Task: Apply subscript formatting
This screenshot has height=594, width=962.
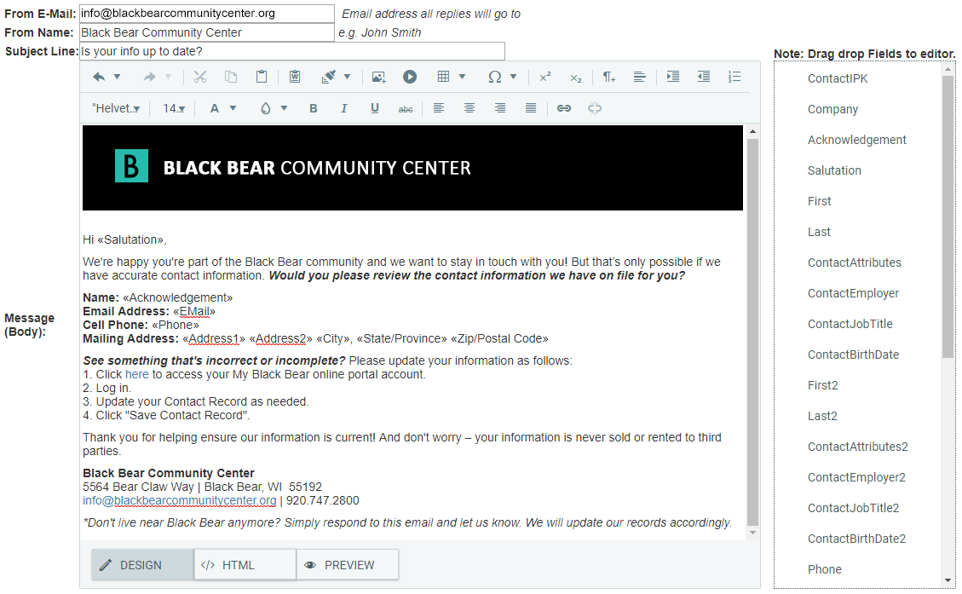Action: pyautogui.click(x=576, y=77)
